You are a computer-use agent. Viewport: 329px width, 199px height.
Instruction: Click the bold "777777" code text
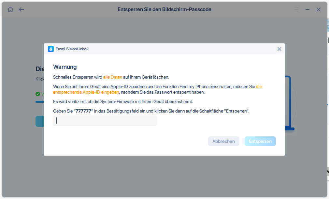pyautogui.click(x=83, y=111)
